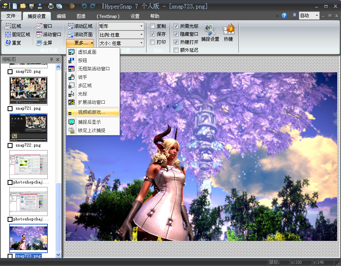Click the undo arrow in title toolbar
341x266 pixels.
point(84,6)
